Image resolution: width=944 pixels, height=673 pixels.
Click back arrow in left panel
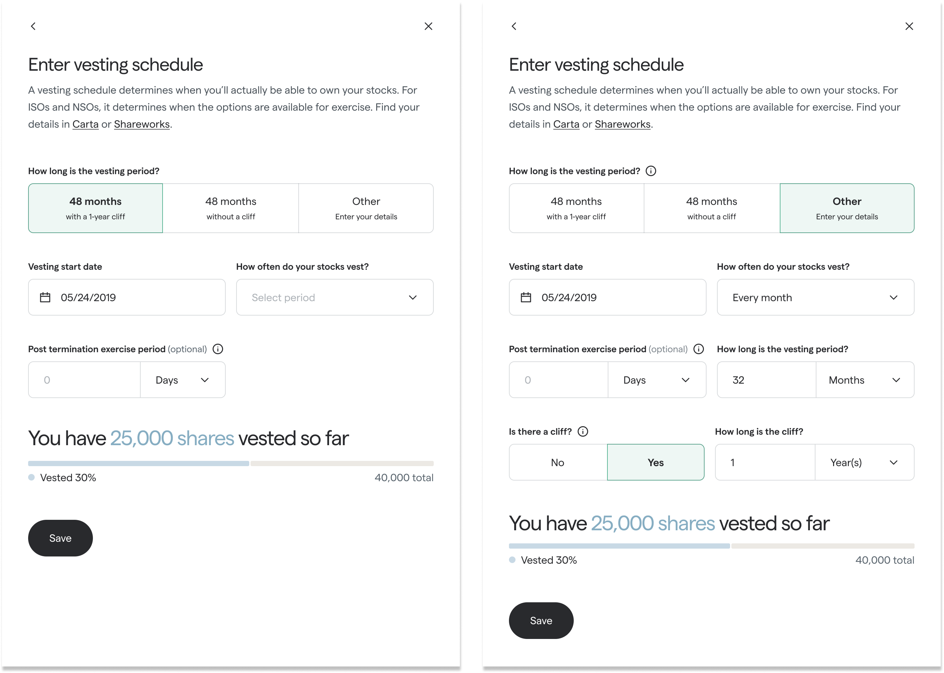tap(33, 26)
